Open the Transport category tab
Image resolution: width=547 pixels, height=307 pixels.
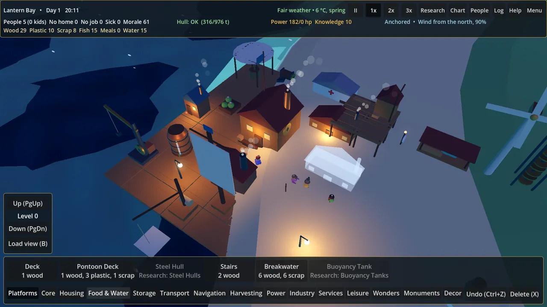pyautogui.click(x=174, y=293)
